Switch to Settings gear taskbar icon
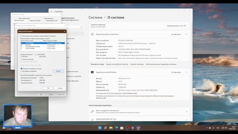The height and width of the screenshot is (134, 238). point(133,128)
